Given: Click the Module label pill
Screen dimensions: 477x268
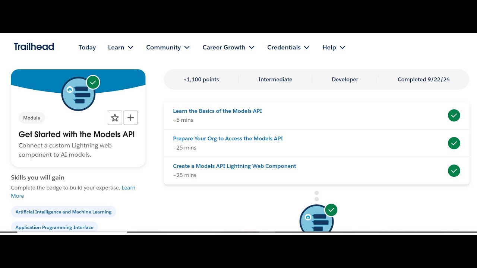Looking at the screenshot, I should tap(32, 118).
